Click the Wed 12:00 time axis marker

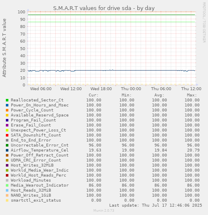(71, 89)
